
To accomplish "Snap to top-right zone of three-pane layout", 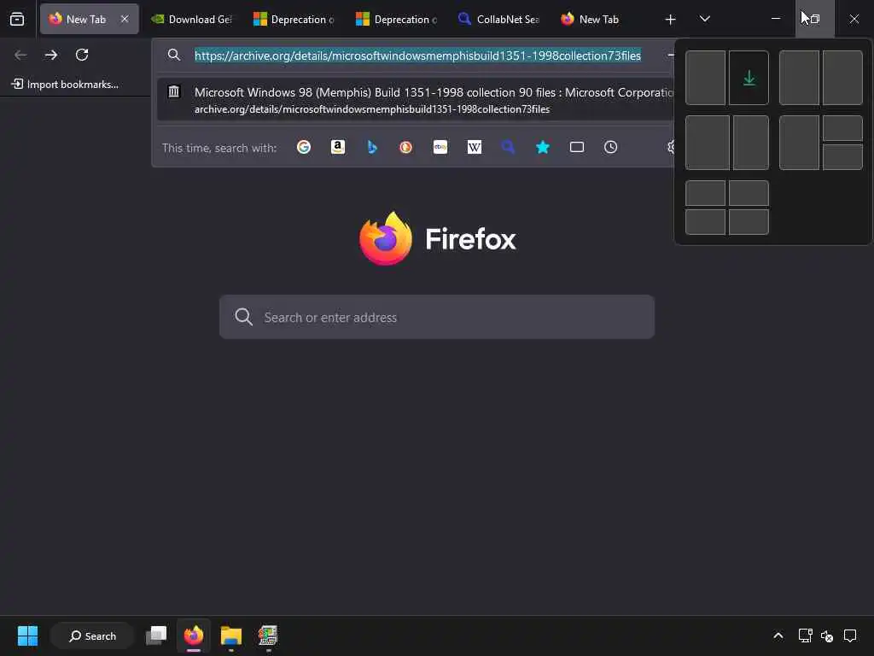I will click(x=842, y=128).
